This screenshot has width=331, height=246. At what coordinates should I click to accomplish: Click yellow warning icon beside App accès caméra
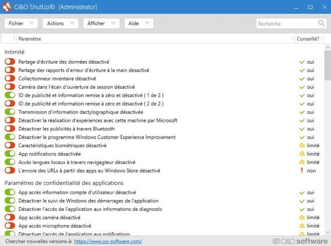(302, 217)
